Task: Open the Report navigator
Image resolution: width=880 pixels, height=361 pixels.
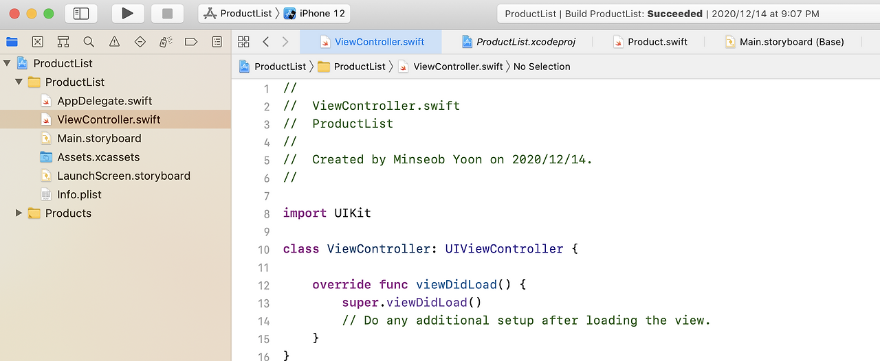Action: (x=217, y=42)
